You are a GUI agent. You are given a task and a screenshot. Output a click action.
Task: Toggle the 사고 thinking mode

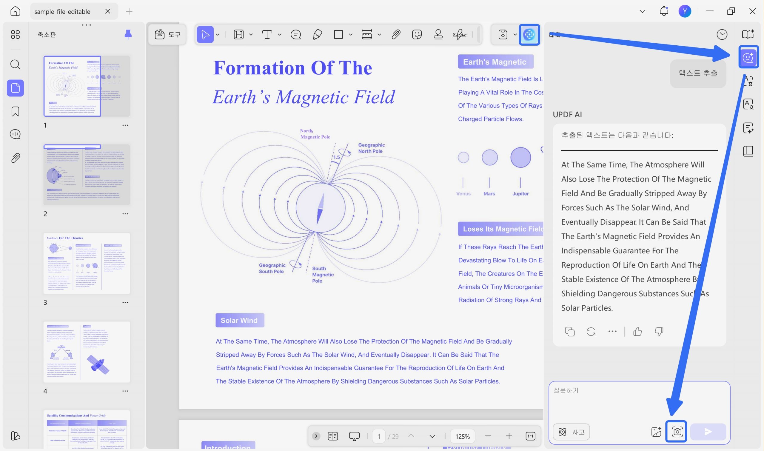pos(571,432)
